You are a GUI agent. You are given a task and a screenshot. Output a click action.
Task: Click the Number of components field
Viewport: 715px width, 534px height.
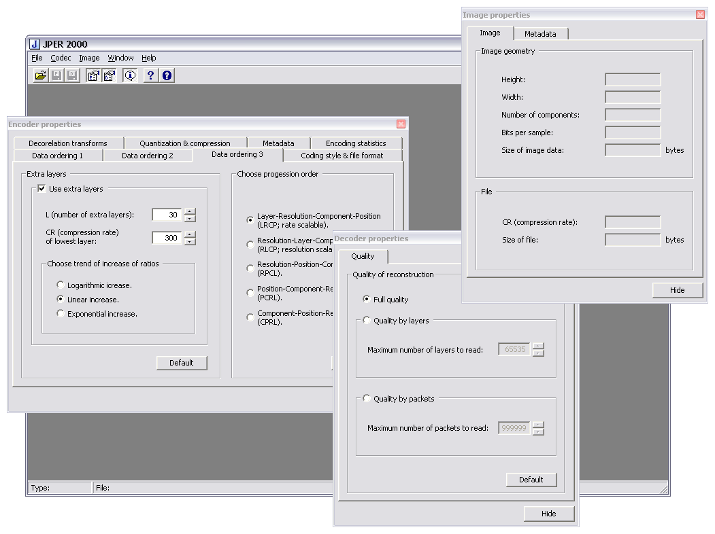[633, 115]
